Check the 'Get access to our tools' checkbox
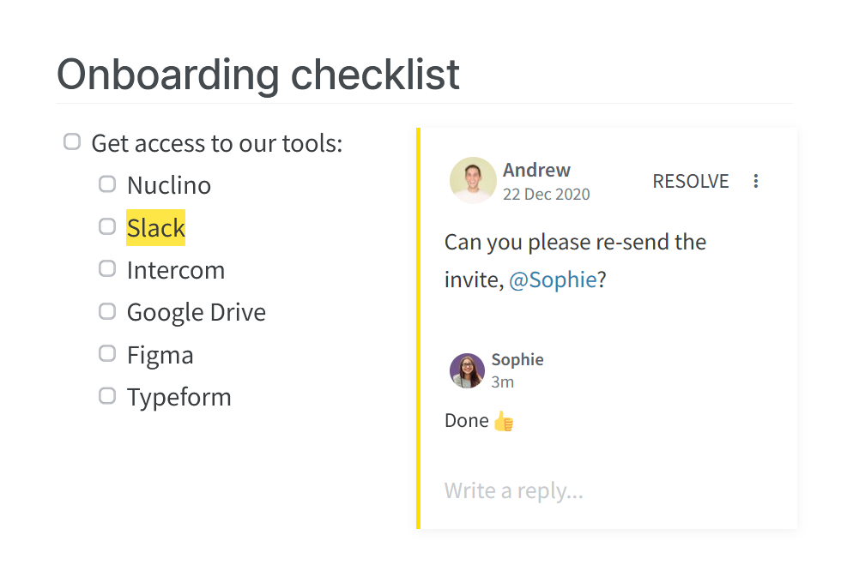Viewport: 841px width, 583px height. click(72, 142)
